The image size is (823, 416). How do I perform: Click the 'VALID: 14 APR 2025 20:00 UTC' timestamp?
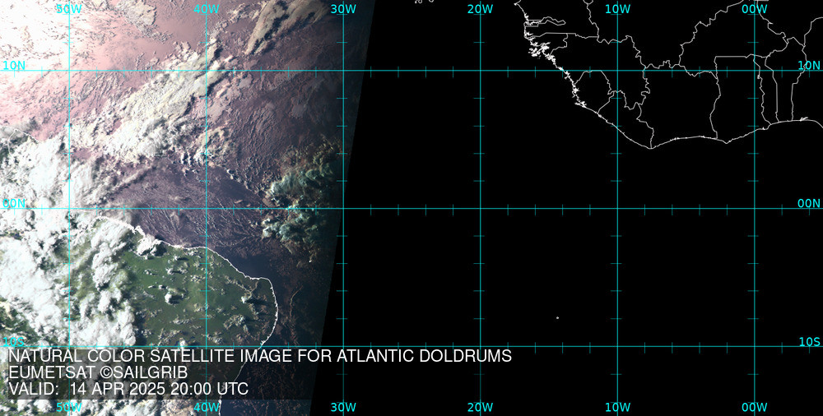pyautogui.click(x=128, y=389)
